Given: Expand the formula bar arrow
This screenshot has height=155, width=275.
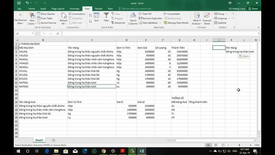Looking at the screenshot, I should (x=259, y=34).
